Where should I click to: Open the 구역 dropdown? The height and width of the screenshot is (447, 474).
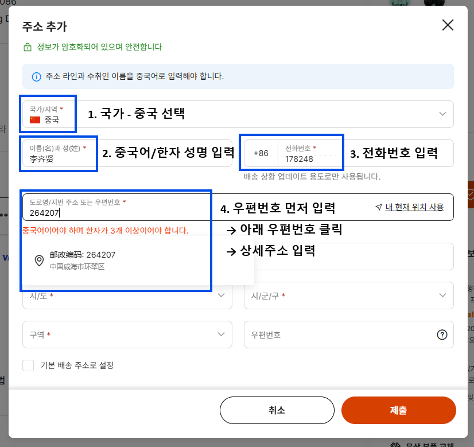(222, 335)
